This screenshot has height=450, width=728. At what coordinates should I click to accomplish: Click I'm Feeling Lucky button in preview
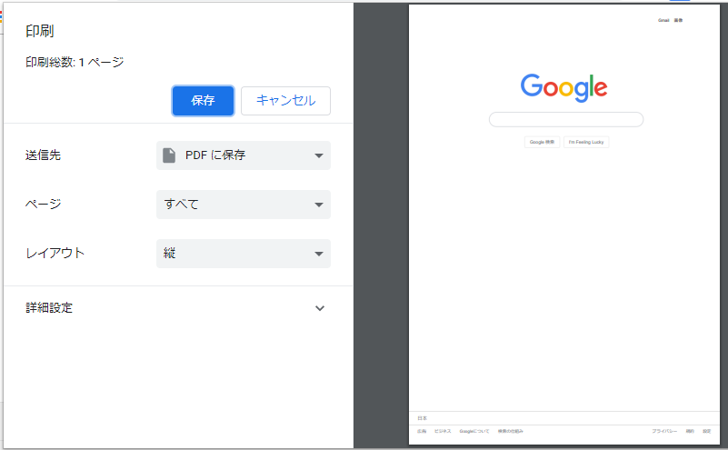coord(586,142)
